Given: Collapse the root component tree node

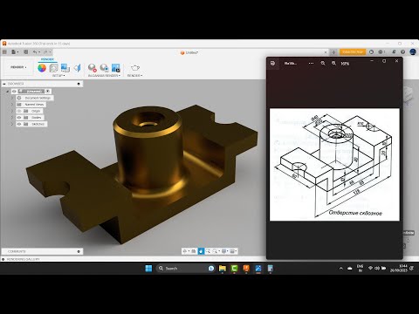Looking at the screenshot, I should (x=8, y=92).
